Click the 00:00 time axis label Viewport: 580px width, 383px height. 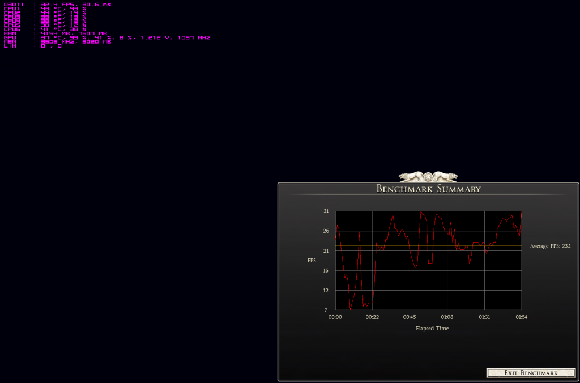pyautogui.click(x=335, y=317)
